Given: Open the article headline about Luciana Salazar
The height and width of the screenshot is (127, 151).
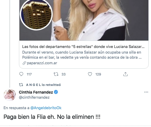Looking at the screenshot, I should click(x=83, y=47).
